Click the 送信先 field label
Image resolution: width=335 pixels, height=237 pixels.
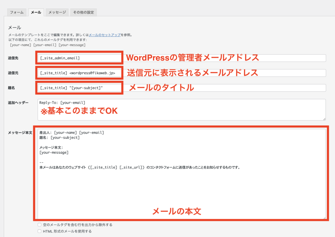(13, 58)
